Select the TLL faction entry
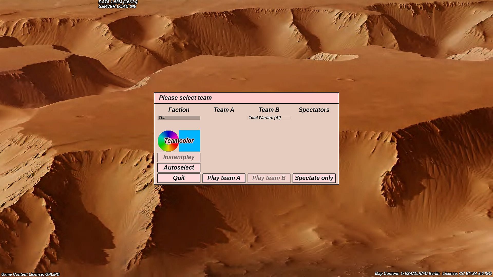This screenshot has width=493, height=277. click(179, 118)
